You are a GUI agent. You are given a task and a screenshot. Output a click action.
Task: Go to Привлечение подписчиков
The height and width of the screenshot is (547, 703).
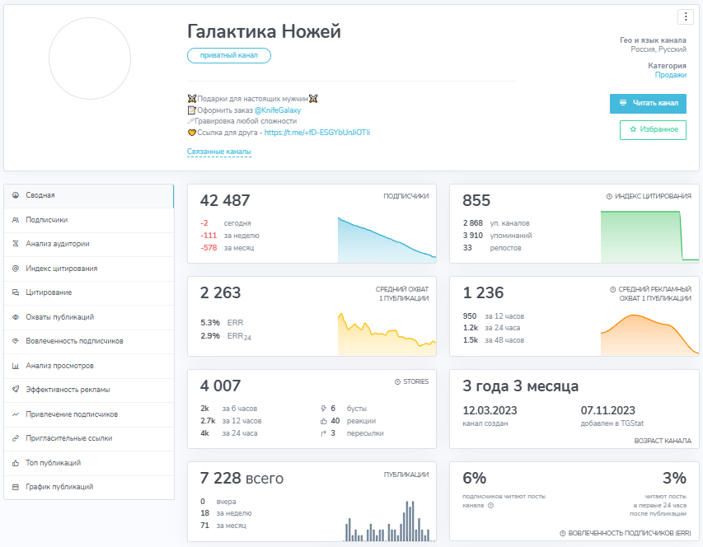click(x=89, y=414)
